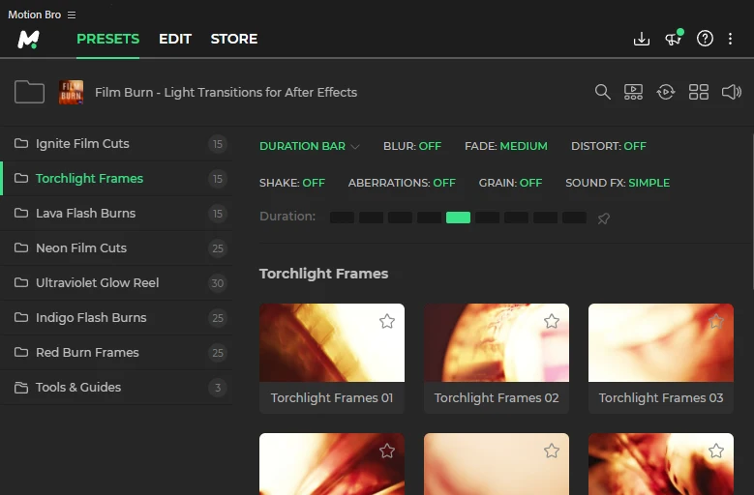Viewport: 754px width, 495px height.
Task: Click the auto-play refresh icon
Action: 666,92
